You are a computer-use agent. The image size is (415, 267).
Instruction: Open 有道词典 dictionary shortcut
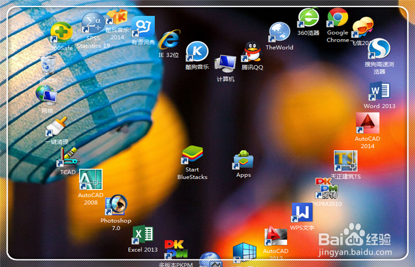click(143, 27)
